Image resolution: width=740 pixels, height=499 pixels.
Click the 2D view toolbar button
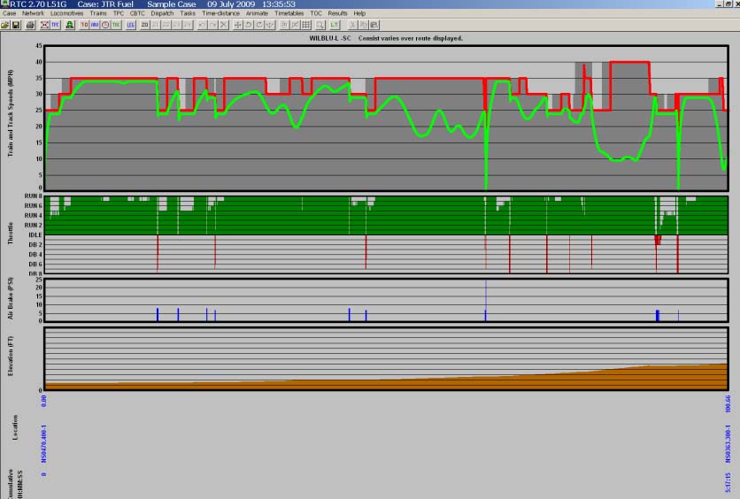(x=144, y=25)
